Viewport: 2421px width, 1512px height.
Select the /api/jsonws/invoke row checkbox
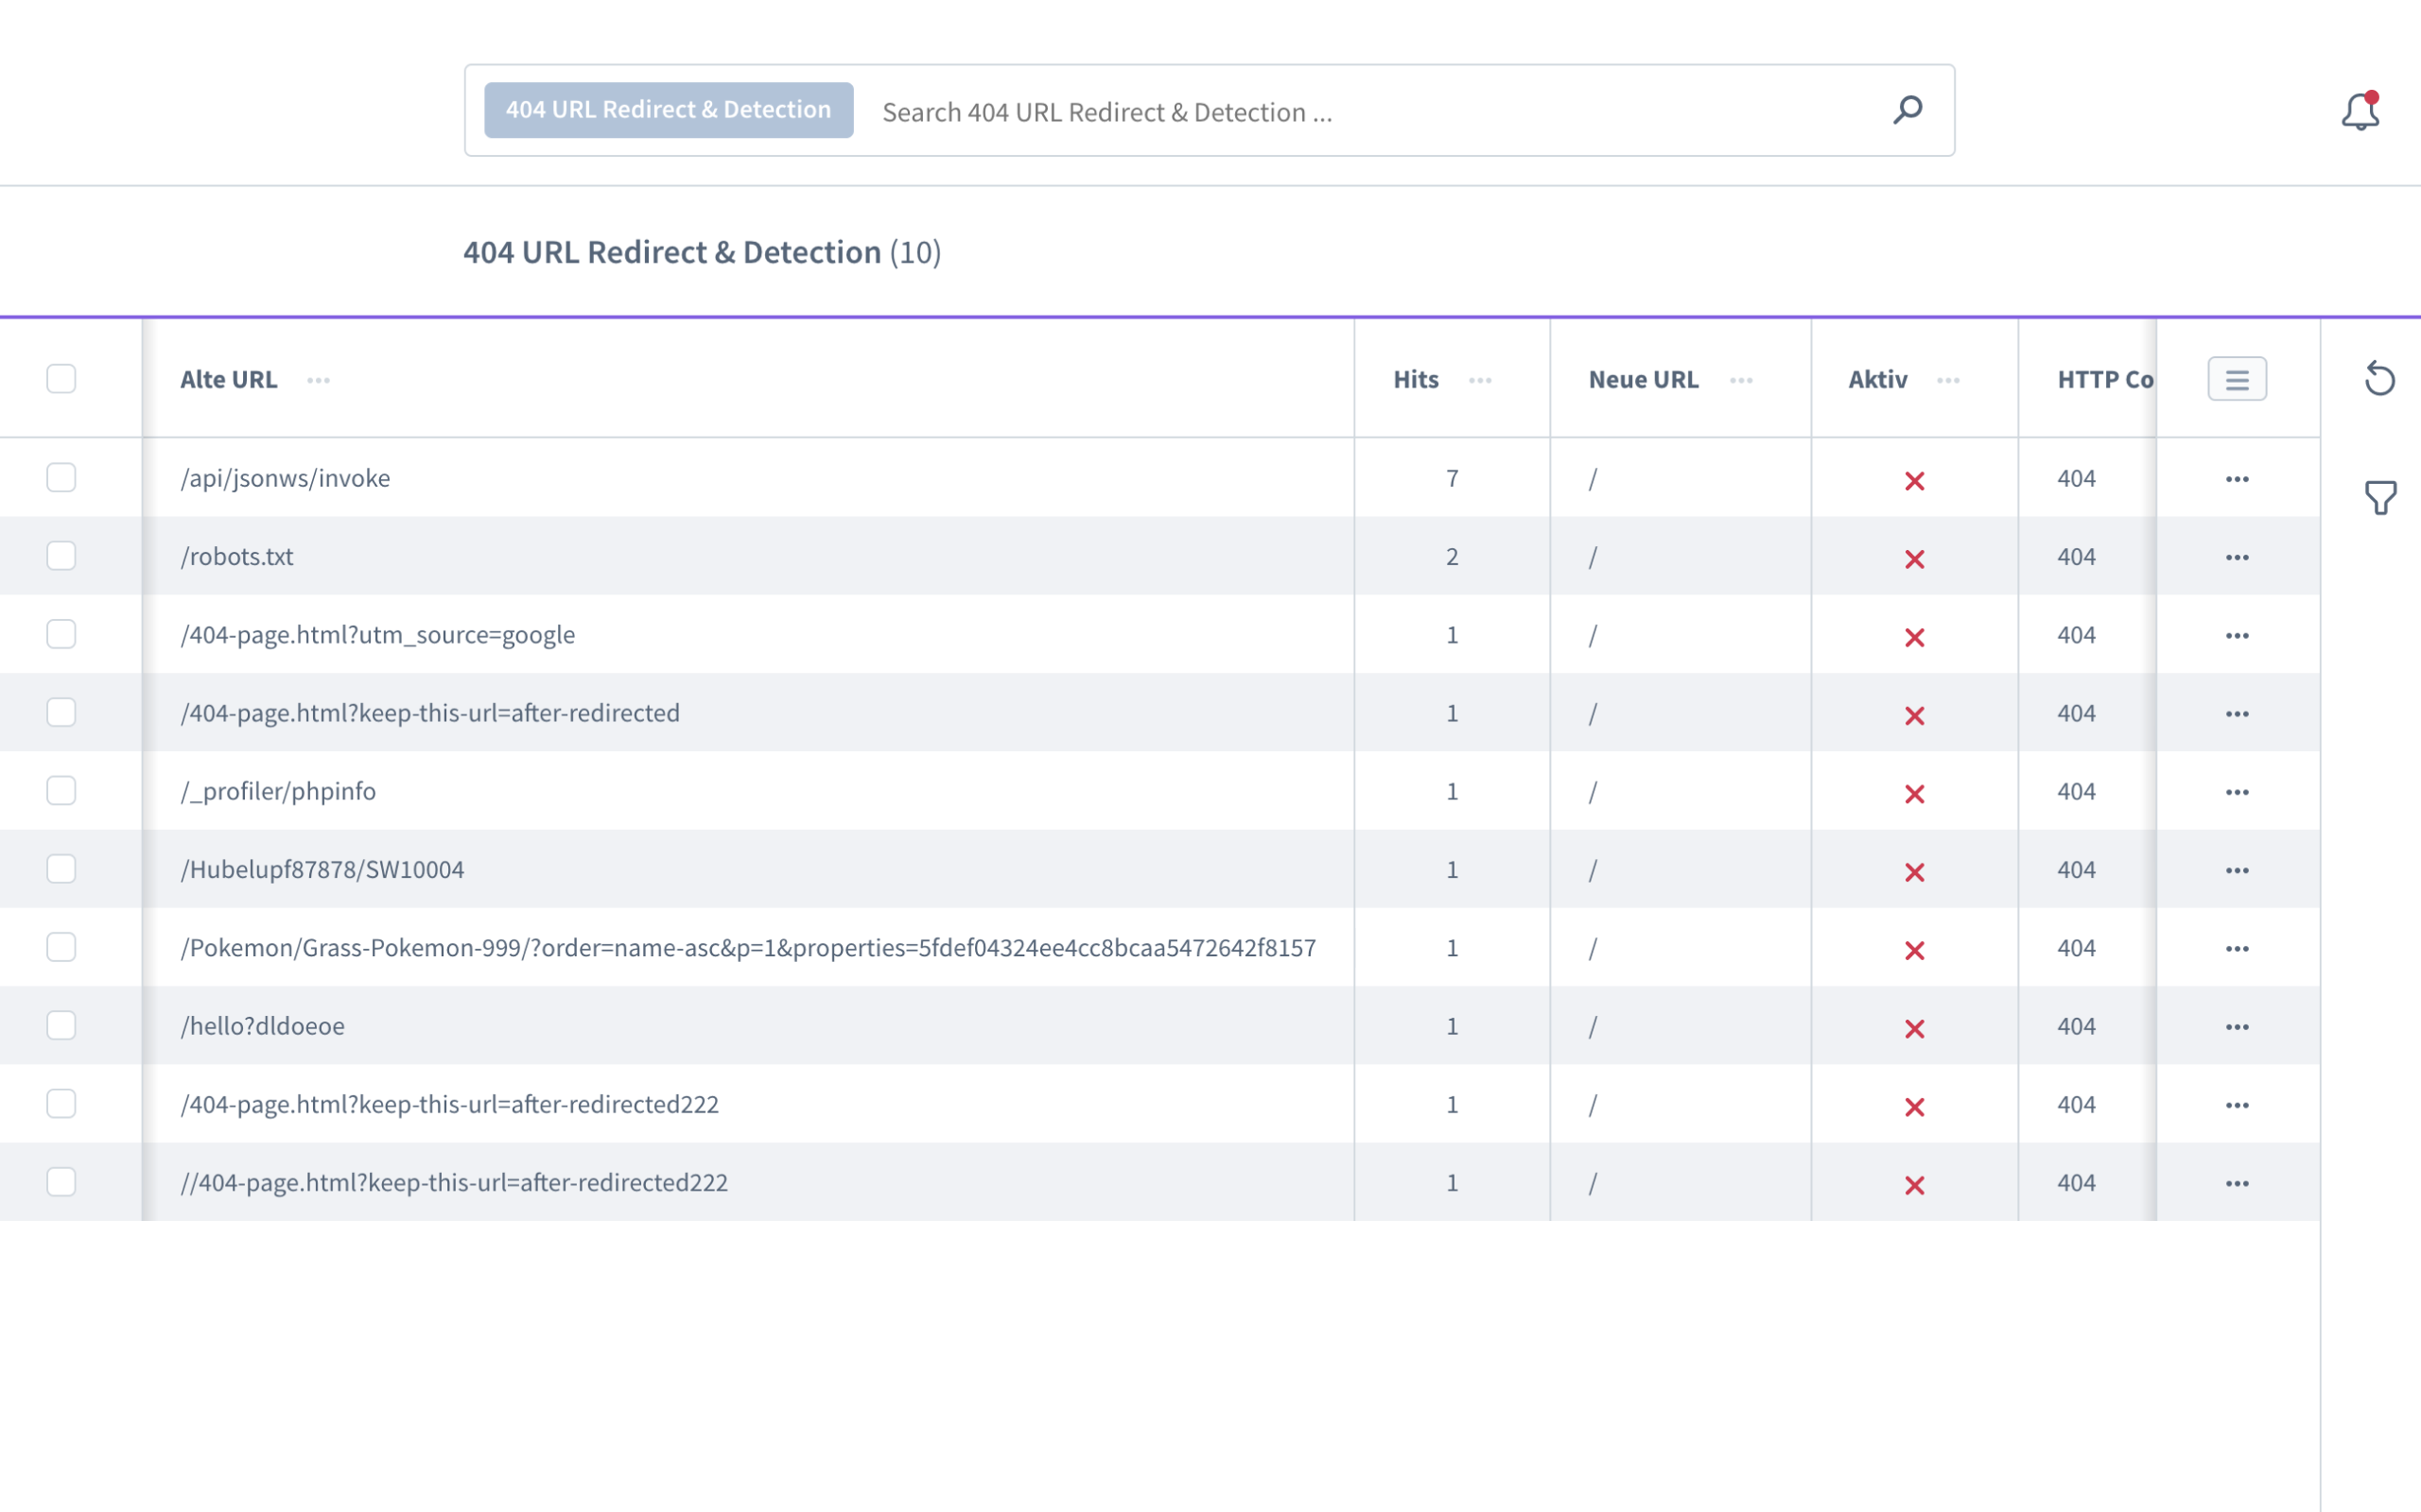tap(61, 478)
